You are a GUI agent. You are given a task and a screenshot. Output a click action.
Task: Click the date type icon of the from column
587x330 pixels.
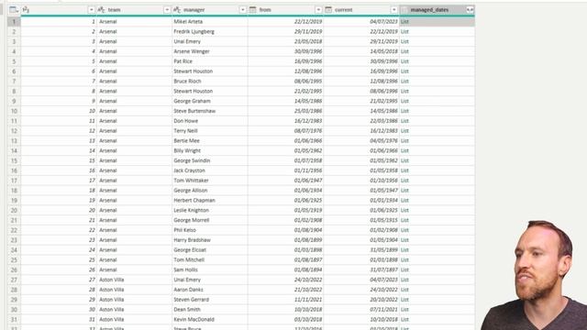coord(253,10)
